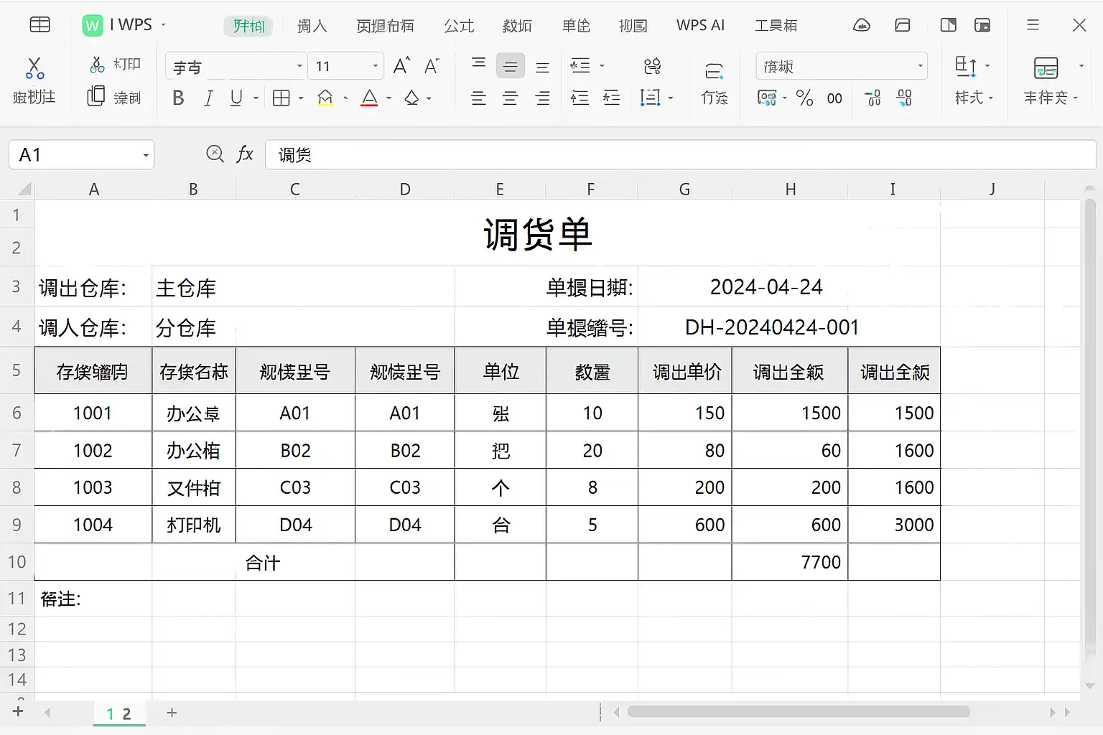Click the Increase font size icon

coord(401,66)
